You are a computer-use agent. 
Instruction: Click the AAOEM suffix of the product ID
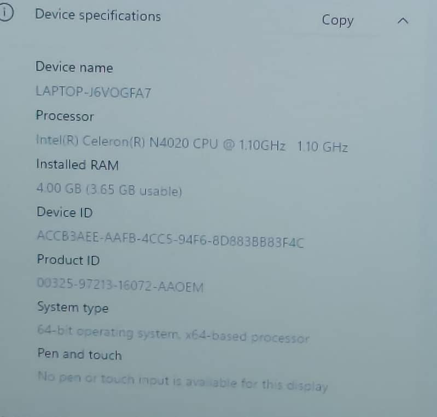click(x=180, y=287)
